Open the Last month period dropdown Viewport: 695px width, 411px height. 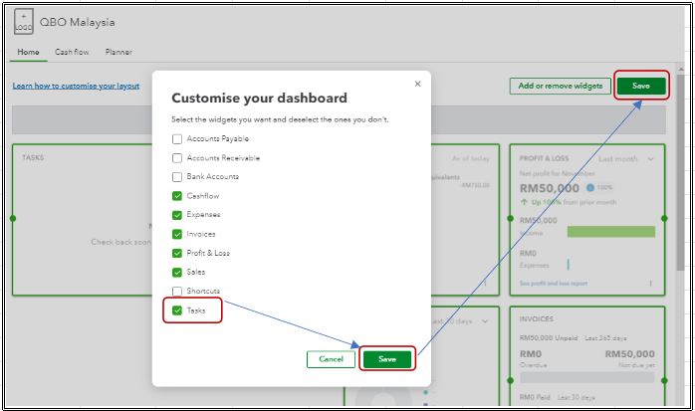(626, 159)
